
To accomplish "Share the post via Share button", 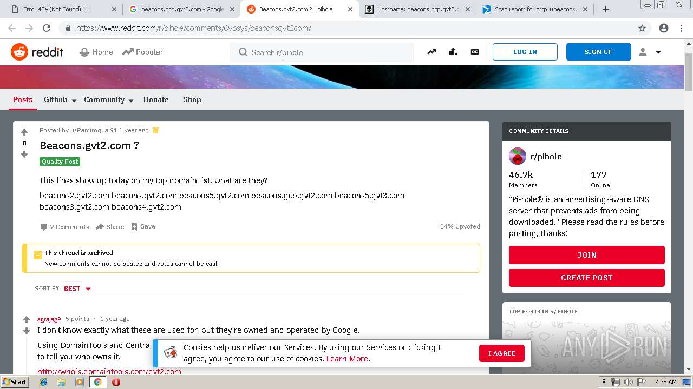I will pos(110,227).
